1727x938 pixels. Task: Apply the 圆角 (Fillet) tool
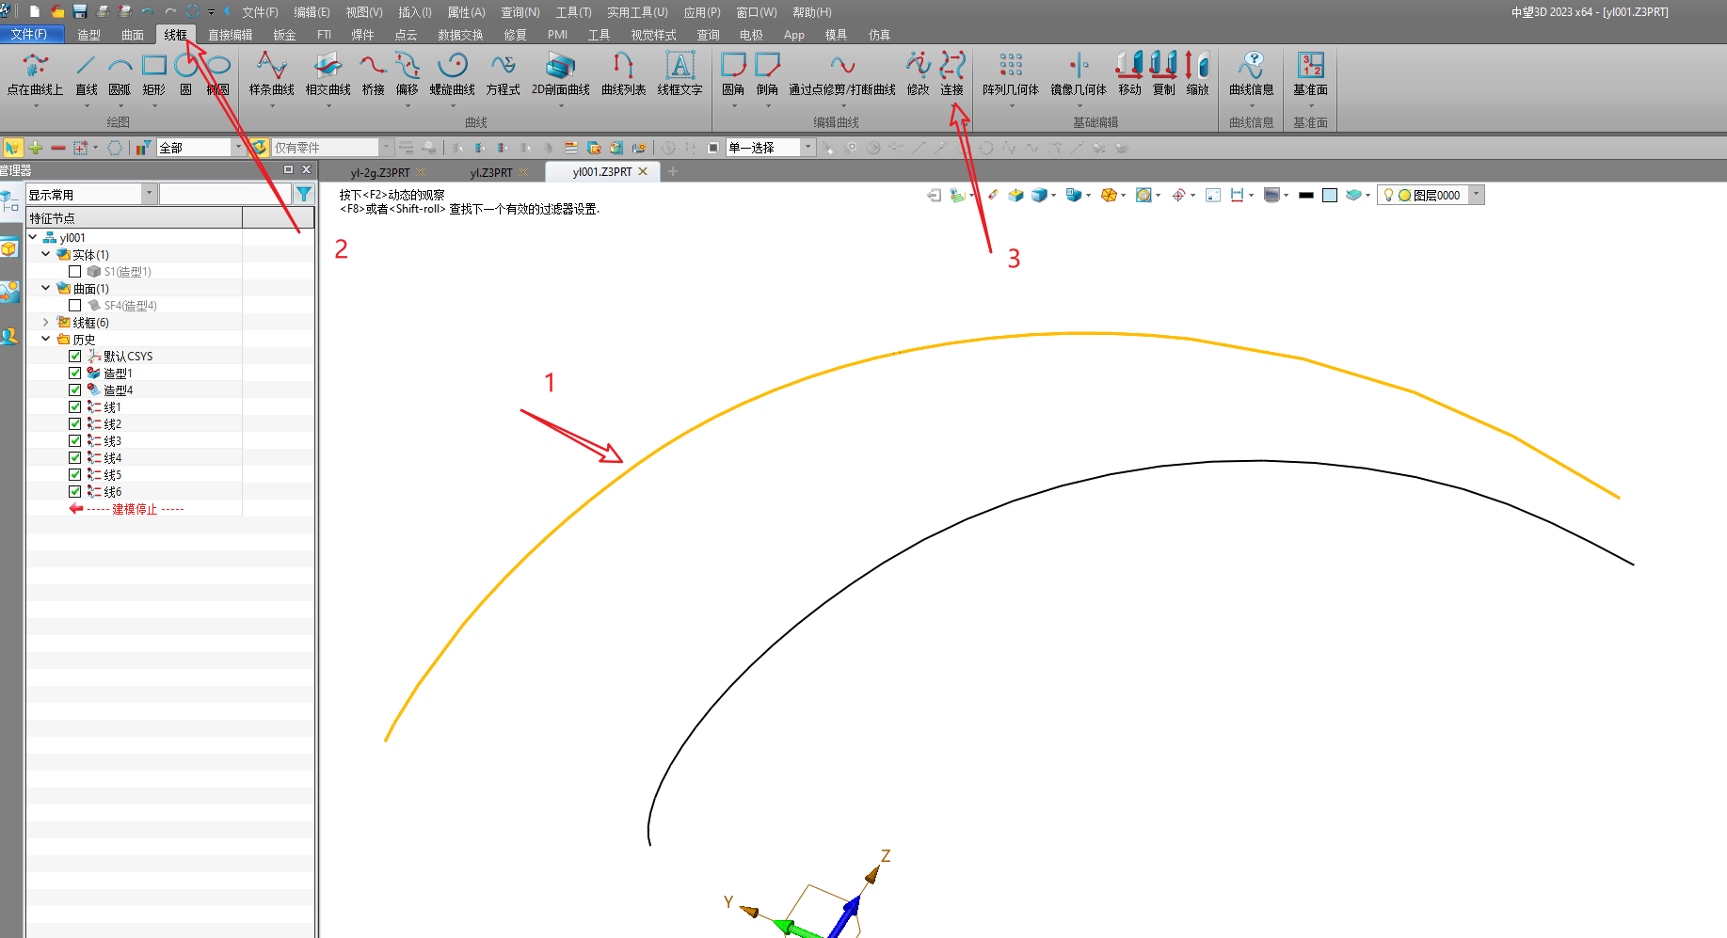click(733, 74)
